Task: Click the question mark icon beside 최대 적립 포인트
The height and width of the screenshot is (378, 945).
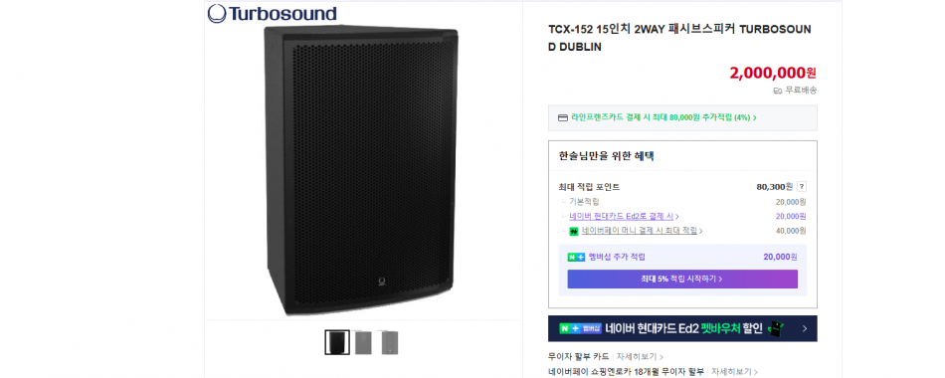Action: click(x=802, y=187)
